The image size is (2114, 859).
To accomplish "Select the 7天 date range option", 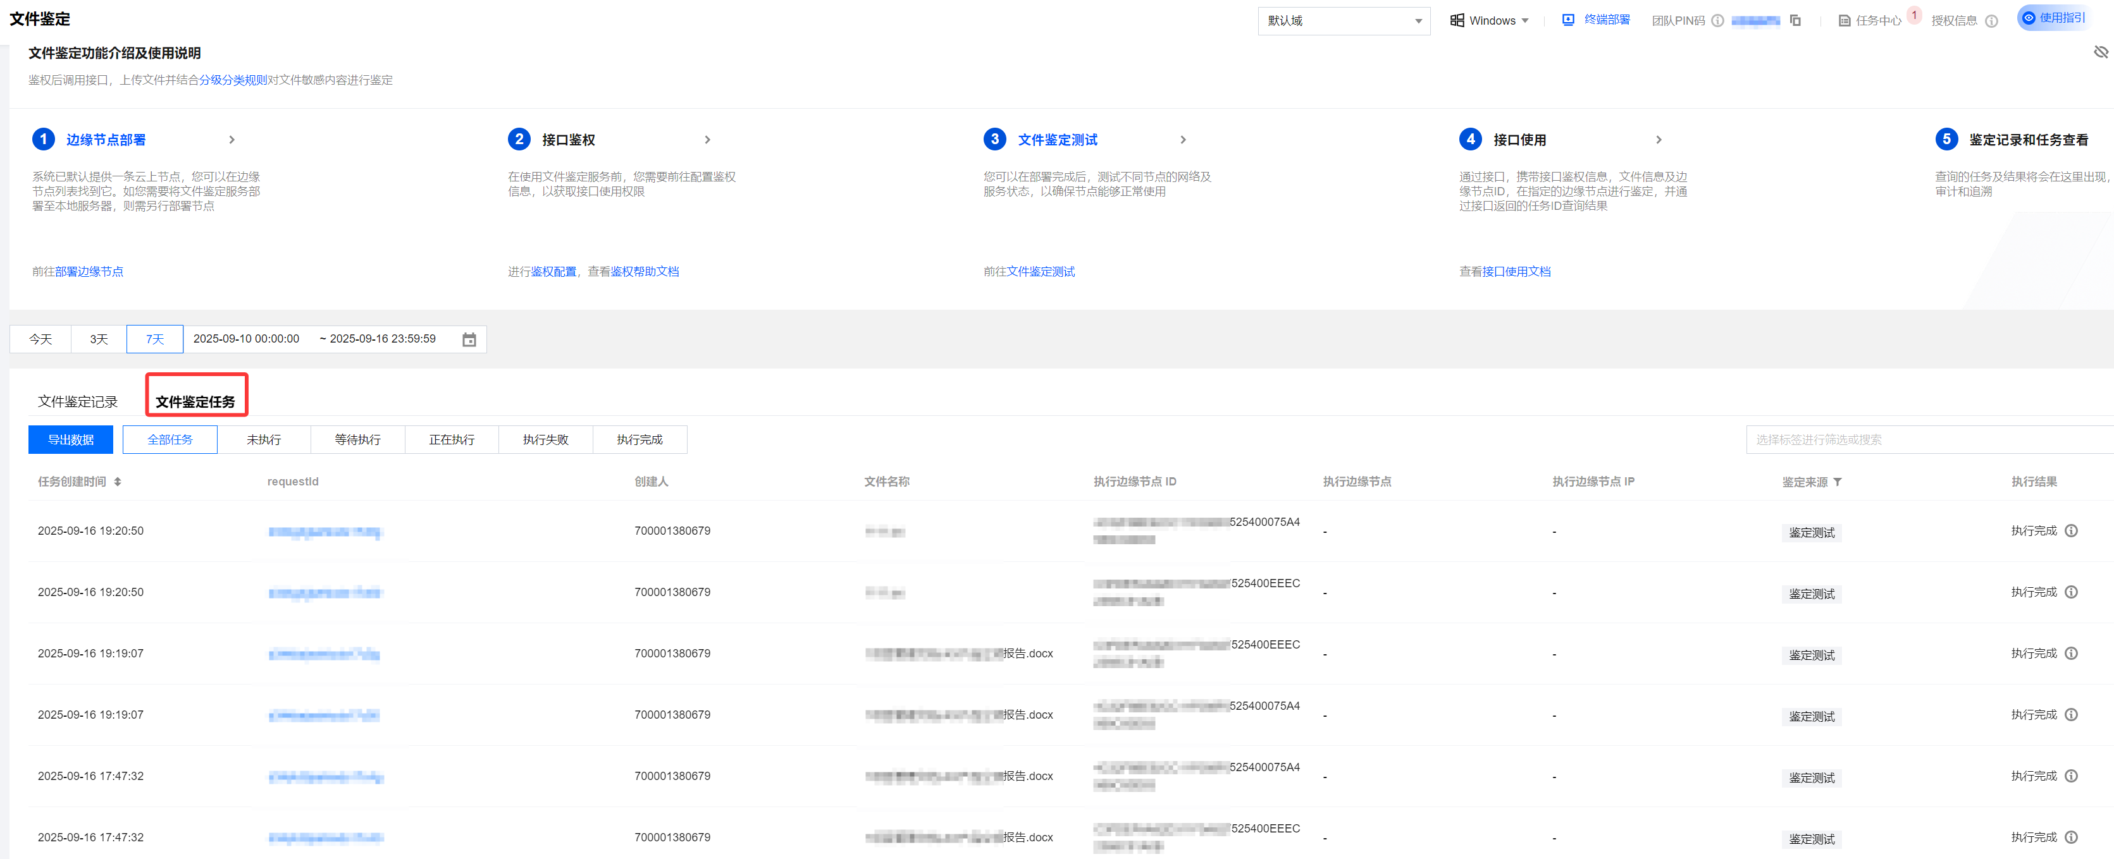I will click(x=154, y=339).
